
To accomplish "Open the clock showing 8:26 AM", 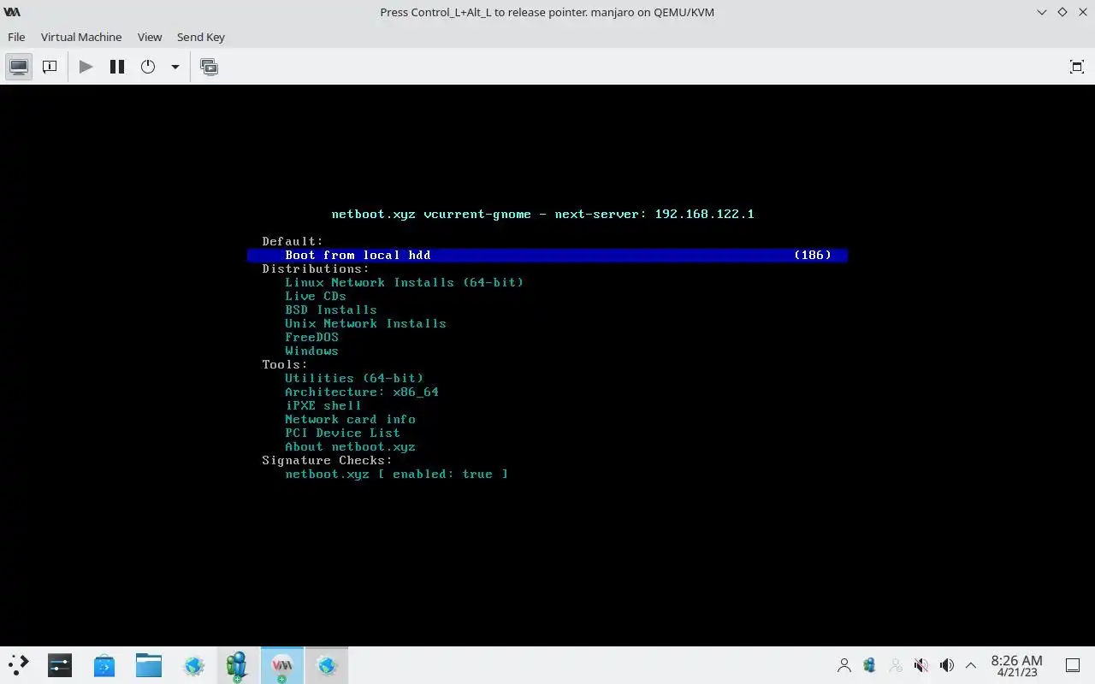I will [1016, 665].
